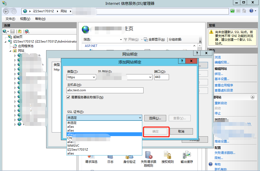
Task: Select the 网站 folder tree node
Action: click(x=21, y=51)
